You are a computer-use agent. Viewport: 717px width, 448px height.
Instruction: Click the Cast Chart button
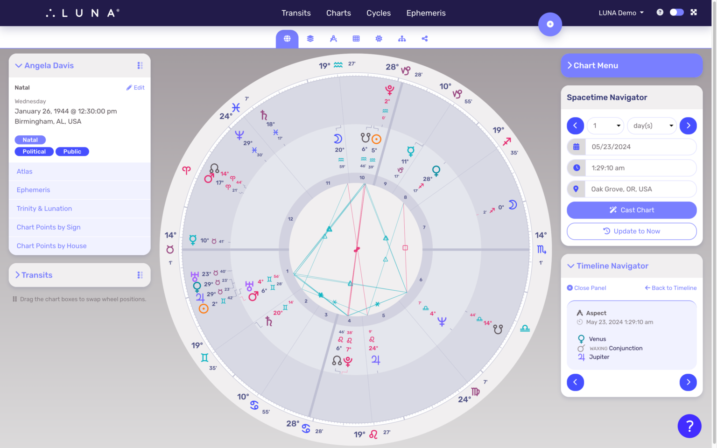tap(631, 210)
